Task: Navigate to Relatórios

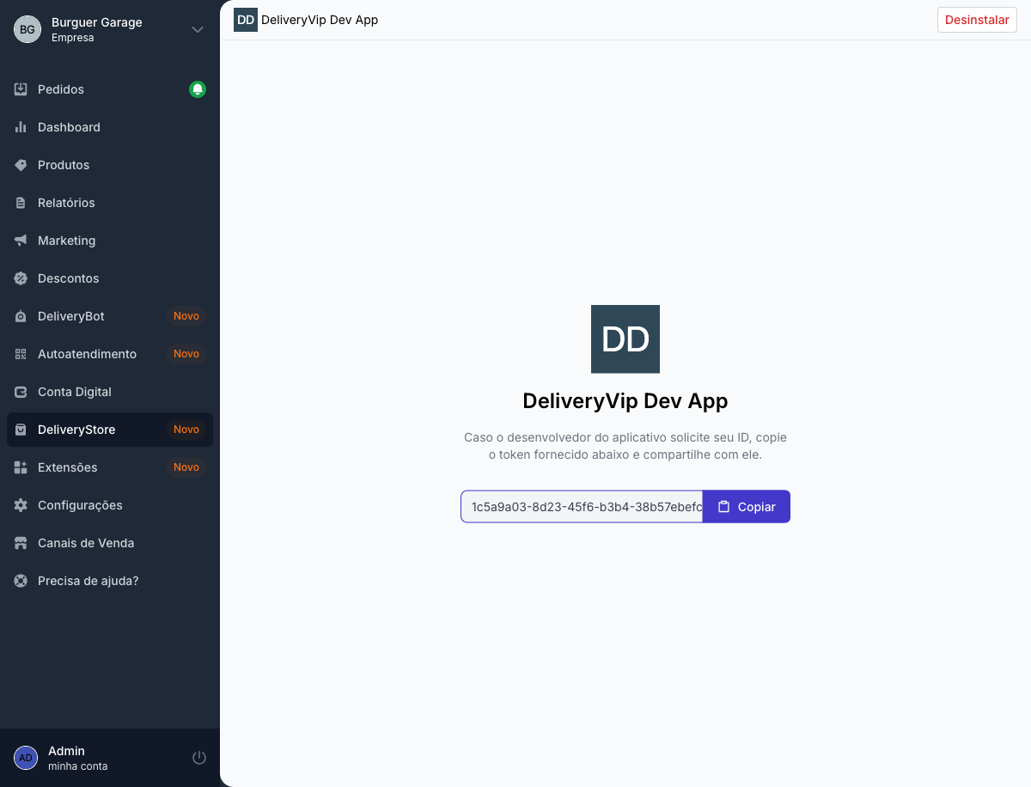Action: pos(110,203)
